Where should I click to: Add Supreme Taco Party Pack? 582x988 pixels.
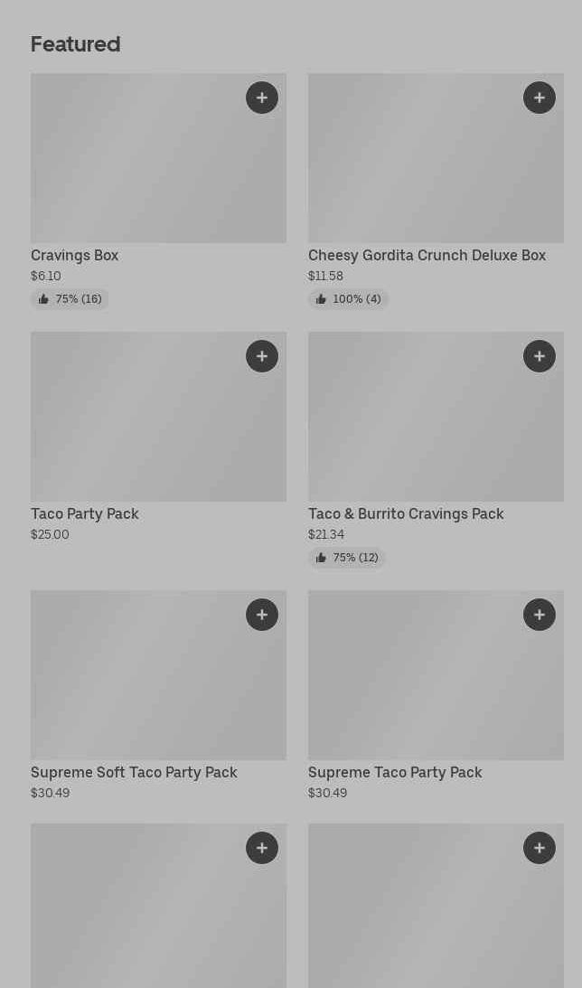click(540, 615)
